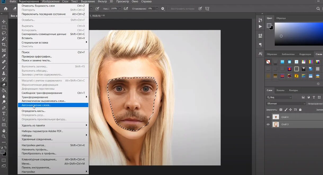This screenshot has width=323, height=175.
Task: Switch to the Образцы tab
Action: point(281,18)
